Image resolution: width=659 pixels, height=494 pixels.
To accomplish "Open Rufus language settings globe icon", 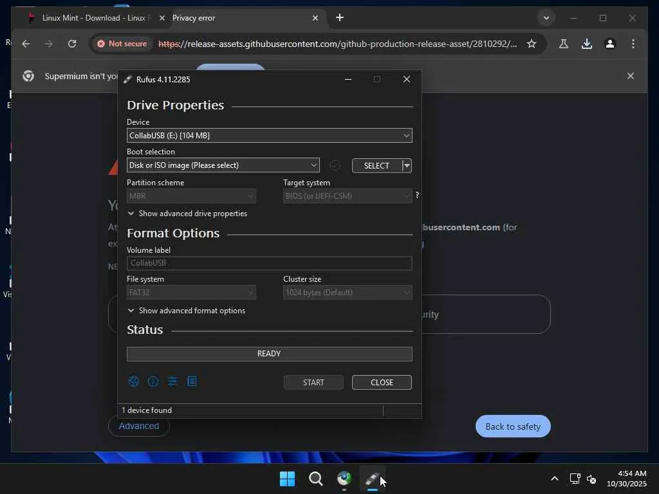I will pyautogui.click(x=134, y=381).
